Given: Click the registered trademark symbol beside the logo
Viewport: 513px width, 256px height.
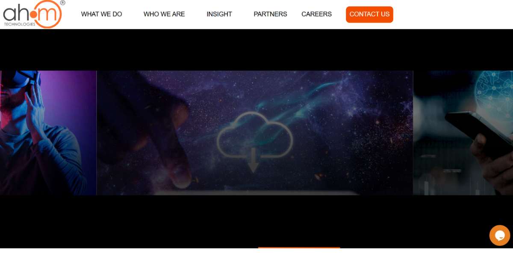Looking at the screenshot, I should pyautogui.click(x=63, y=3).
